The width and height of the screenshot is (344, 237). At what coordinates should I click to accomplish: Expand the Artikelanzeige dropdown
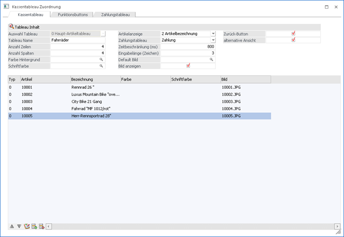[212, 34]
